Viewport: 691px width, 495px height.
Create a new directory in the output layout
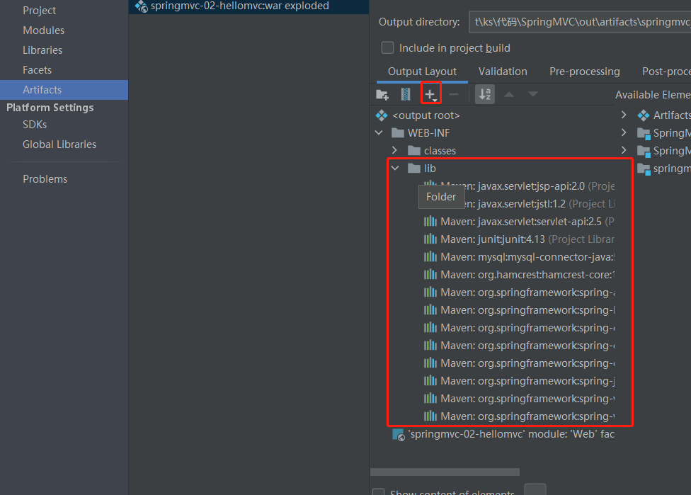coord(382,93)
